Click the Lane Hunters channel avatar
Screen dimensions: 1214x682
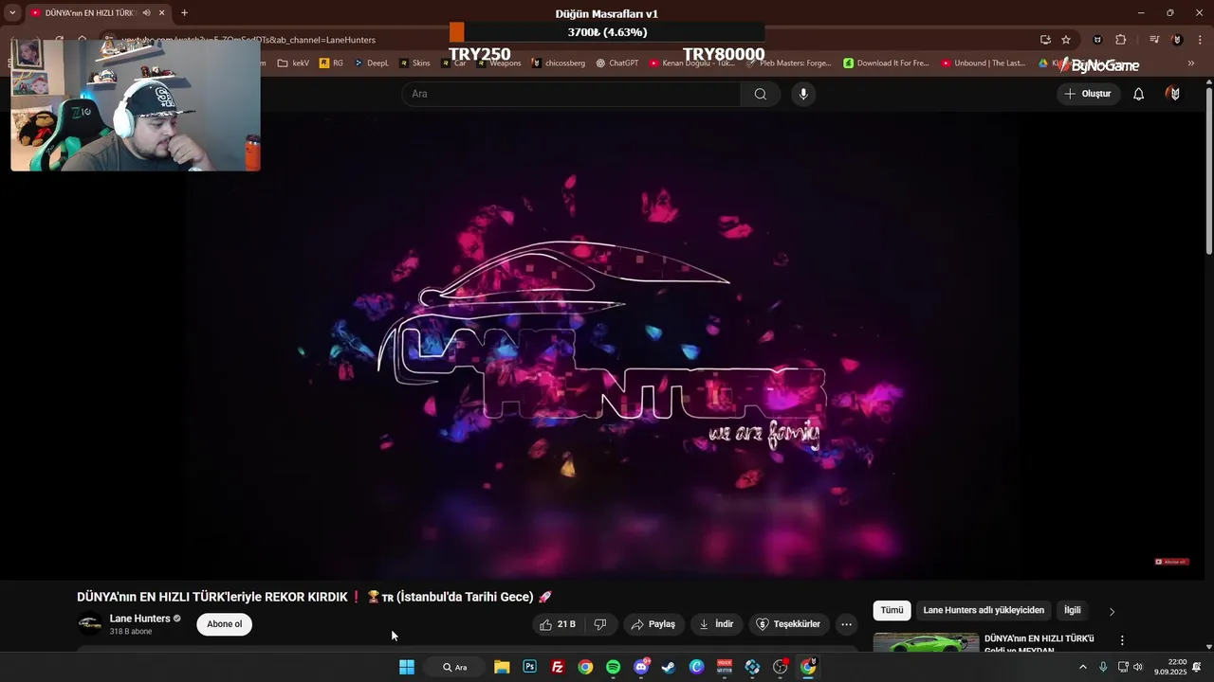pyautogui.click(x=89, y=623)
